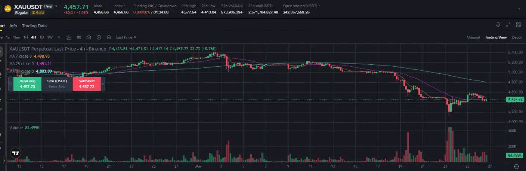Switch to the Depth chart view

click(517, 37)
